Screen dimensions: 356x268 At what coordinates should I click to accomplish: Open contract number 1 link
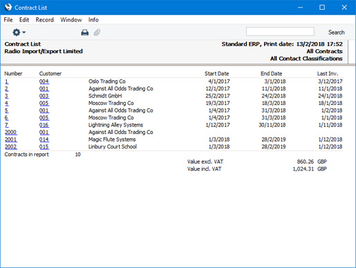tap(7, 82)
